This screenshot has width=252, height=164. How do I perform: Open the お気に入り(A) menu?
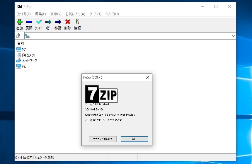[75, 14]
